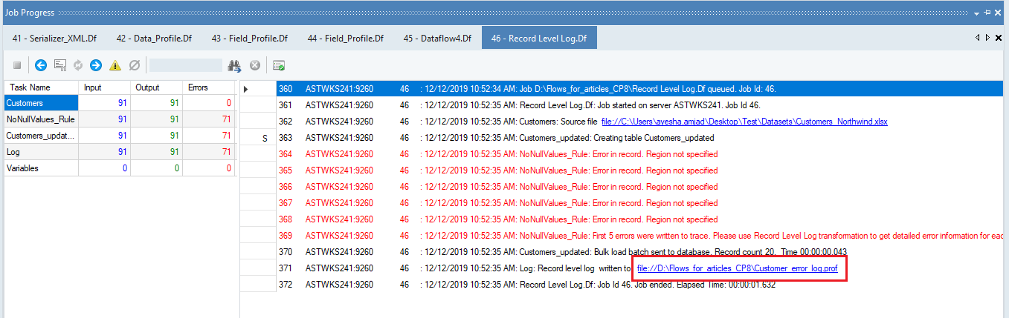1009x318 pixels.
Task: Select the 46 - Record Level Log.Df tab
Action: [x=539, y=39]
